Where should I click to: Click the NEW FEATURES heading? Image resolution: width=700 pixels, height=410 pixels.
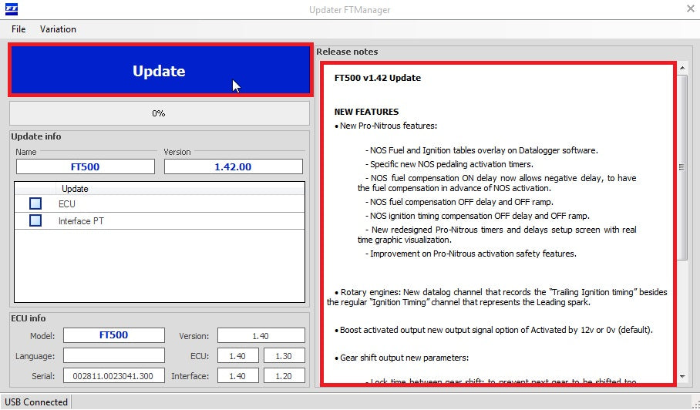(x=366, y=112)
